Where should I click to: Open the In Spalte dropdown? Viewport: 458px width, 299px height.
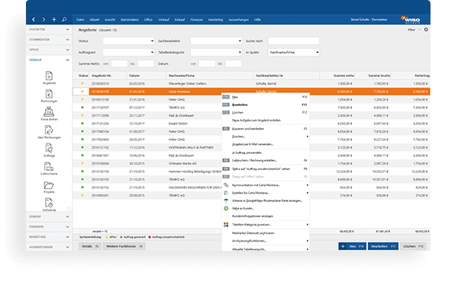(294, 53)
